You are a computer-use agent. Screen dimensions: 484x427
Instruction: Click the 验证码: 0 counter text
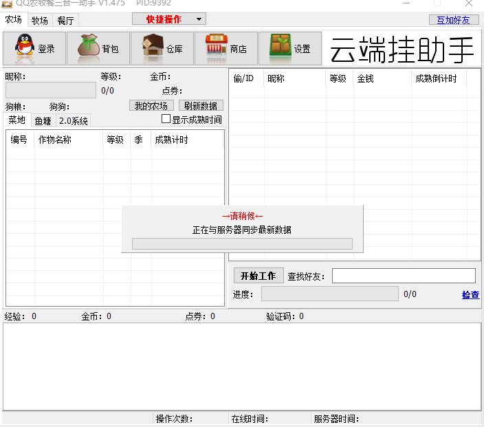[285, 316]
